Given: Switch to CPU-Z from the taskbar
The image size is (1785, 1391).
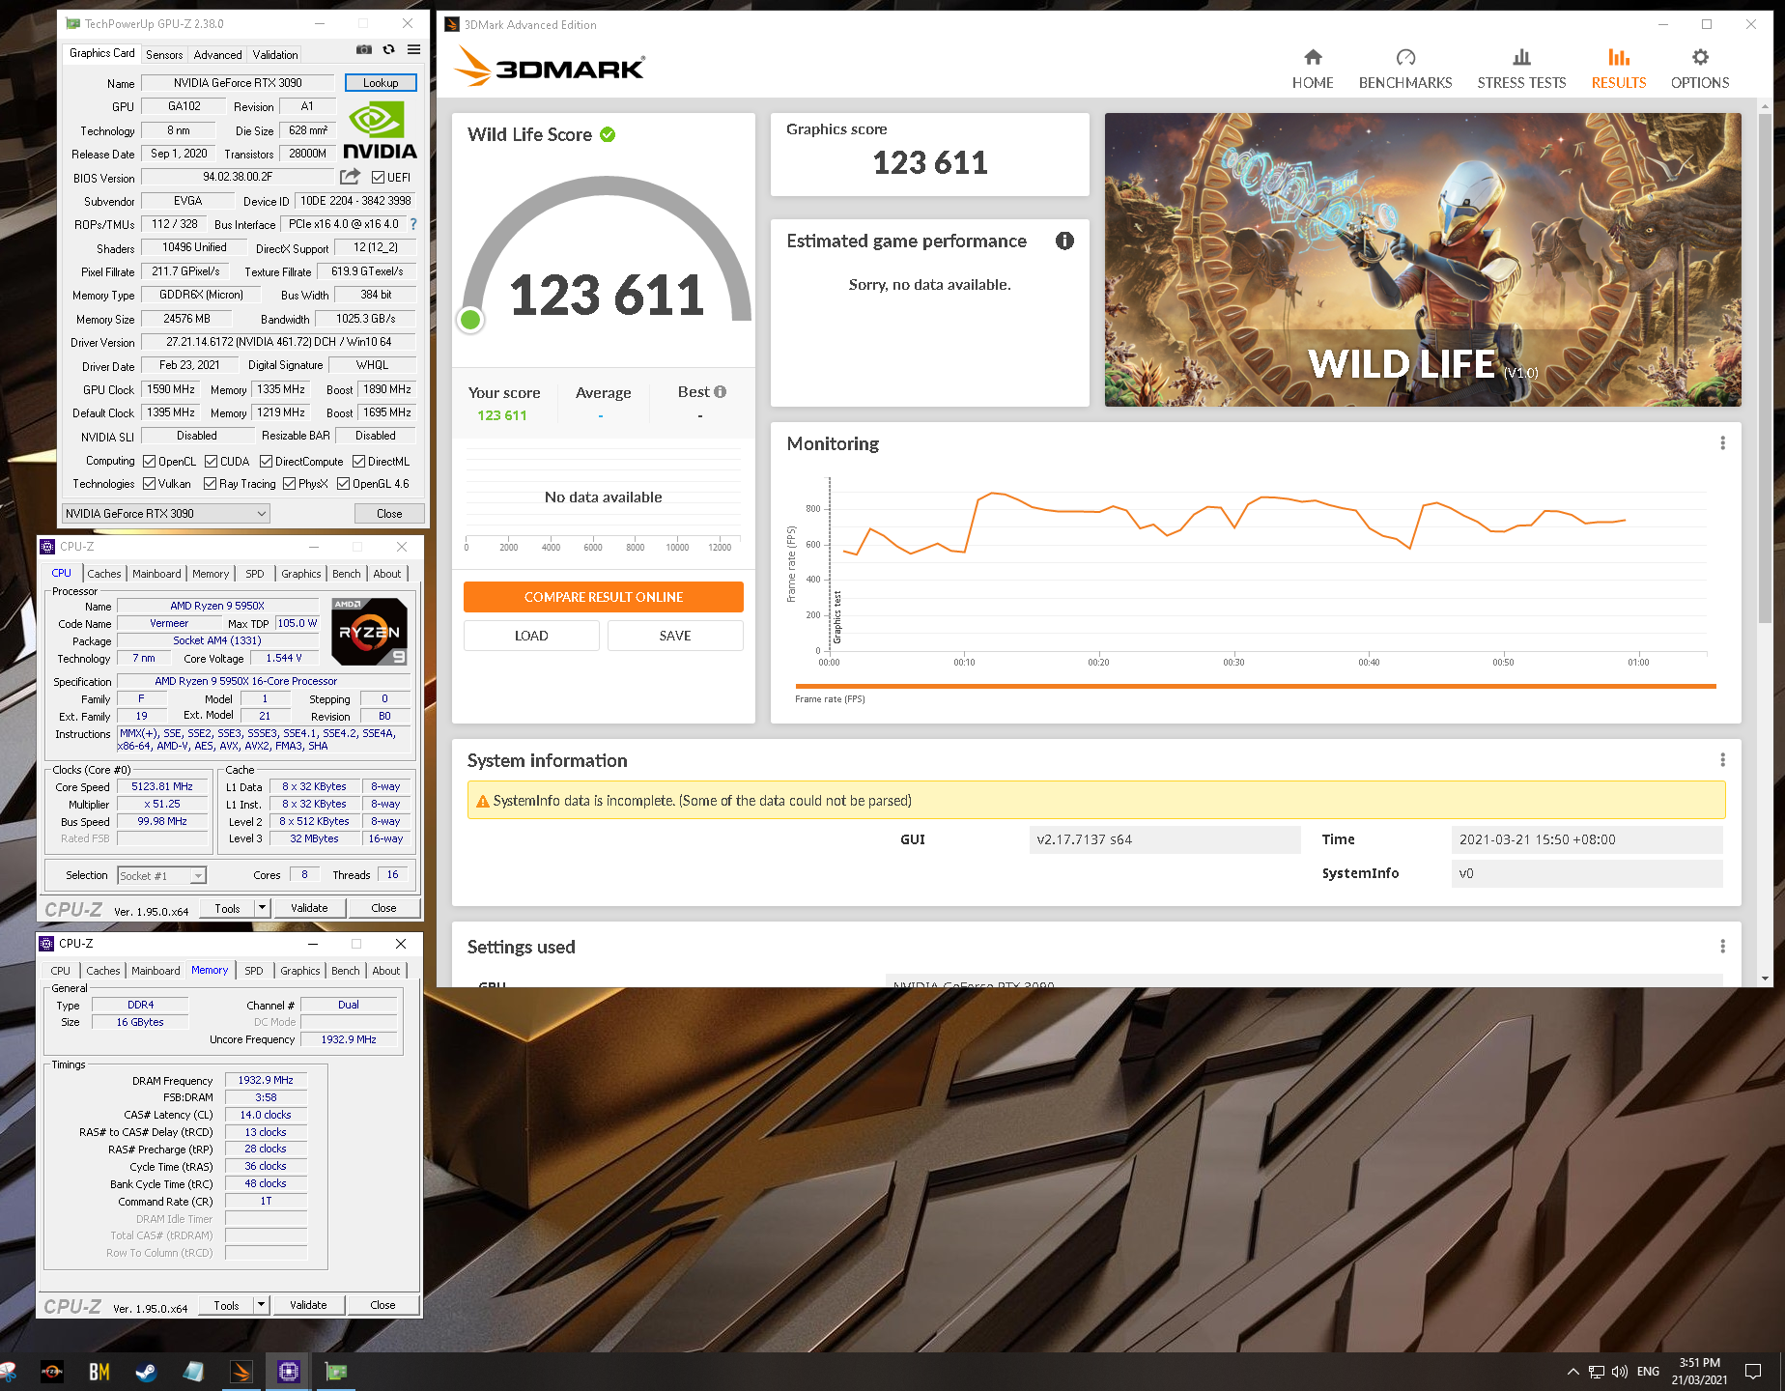Looking at the screenshot, I should point(288,1372).
